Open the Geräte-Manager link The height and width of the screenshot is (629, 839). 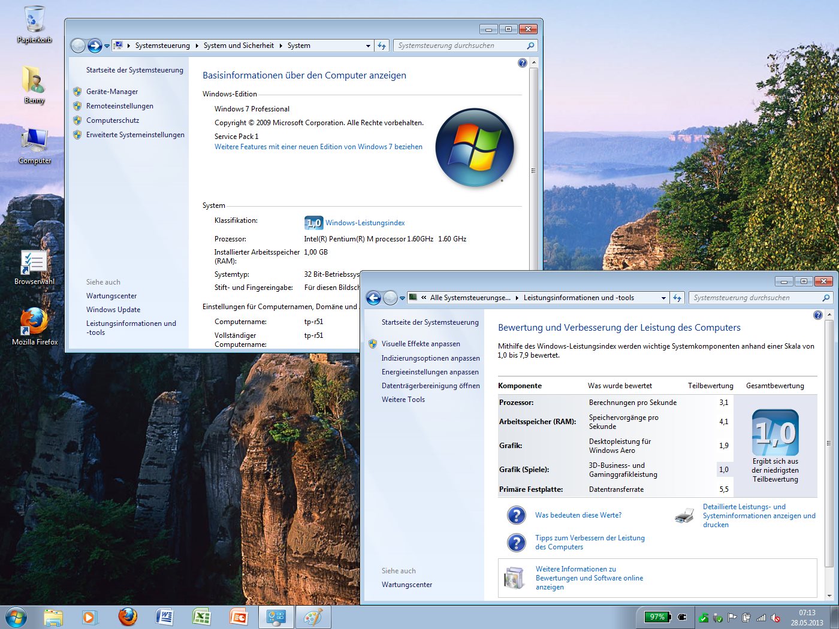click(112, 92)
